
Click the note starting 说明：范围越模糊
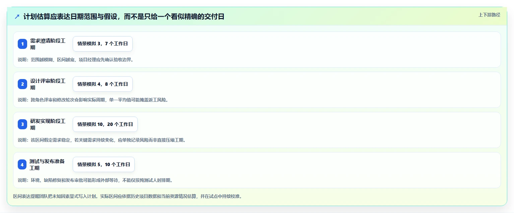coord(75,60)
